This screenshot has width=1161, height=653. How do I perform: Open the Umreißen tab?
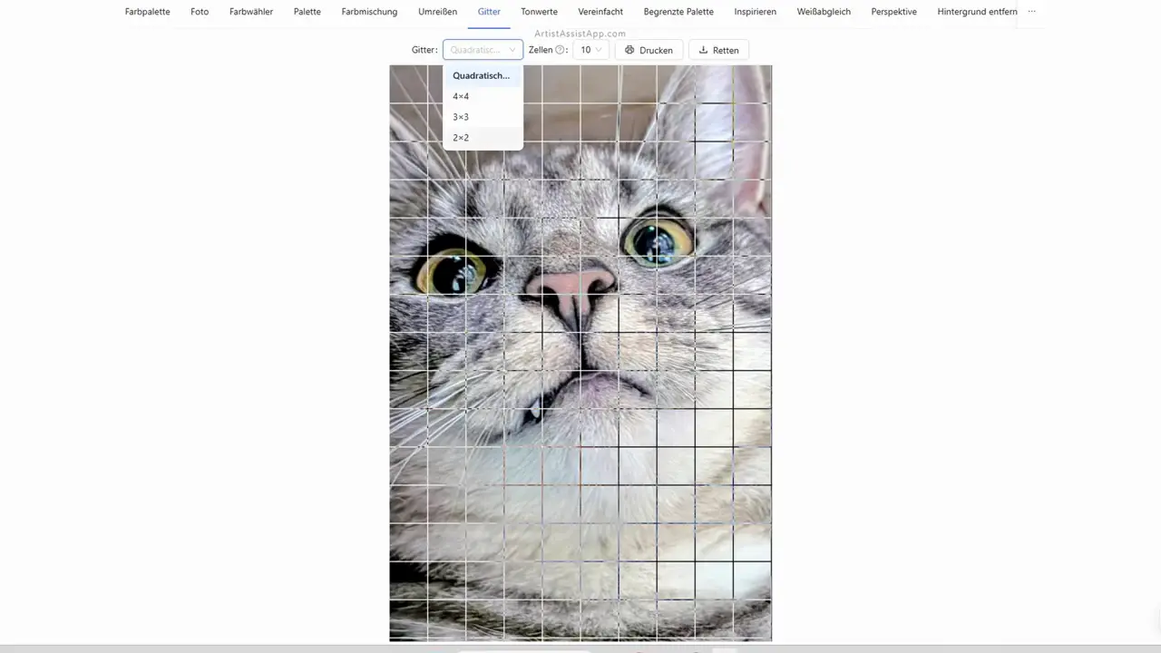point(437,12)
